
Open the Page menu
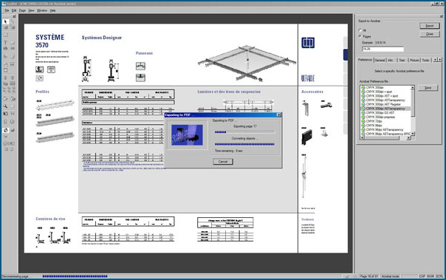pyautogui.click(x=22, y=10)
